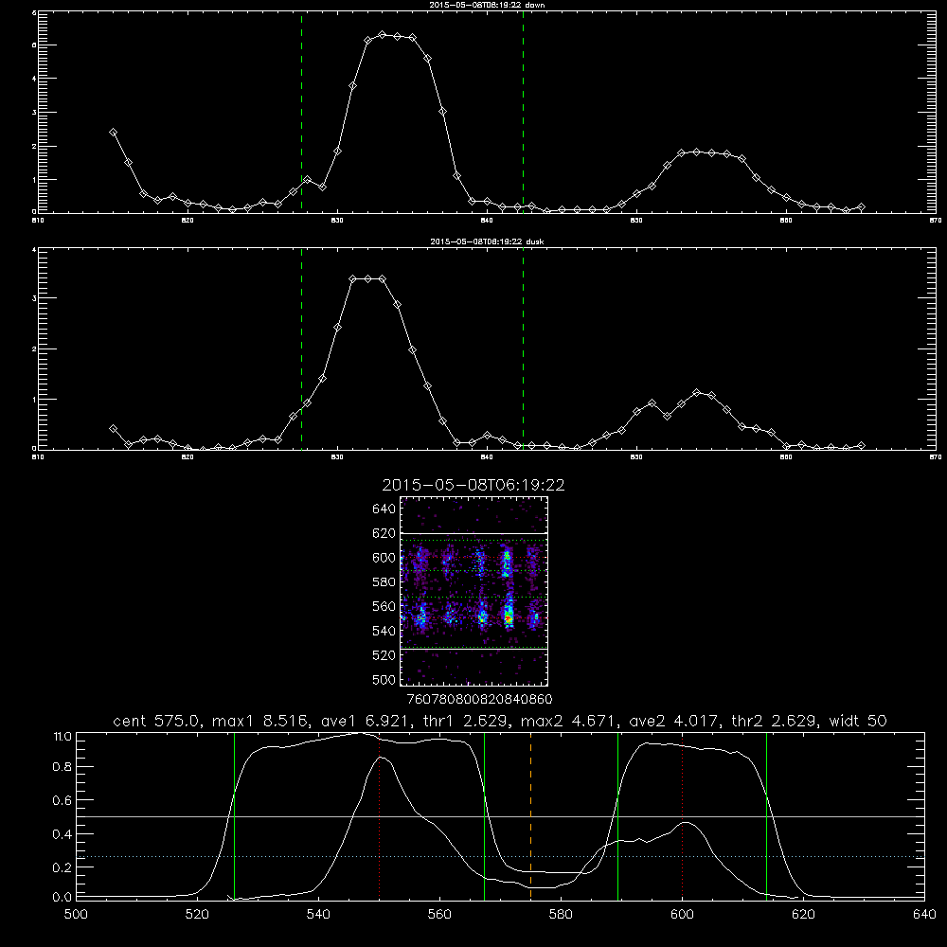Click x-axis label 860 under the dusk plot
The image size is (947, 947).
pos(786,457)
